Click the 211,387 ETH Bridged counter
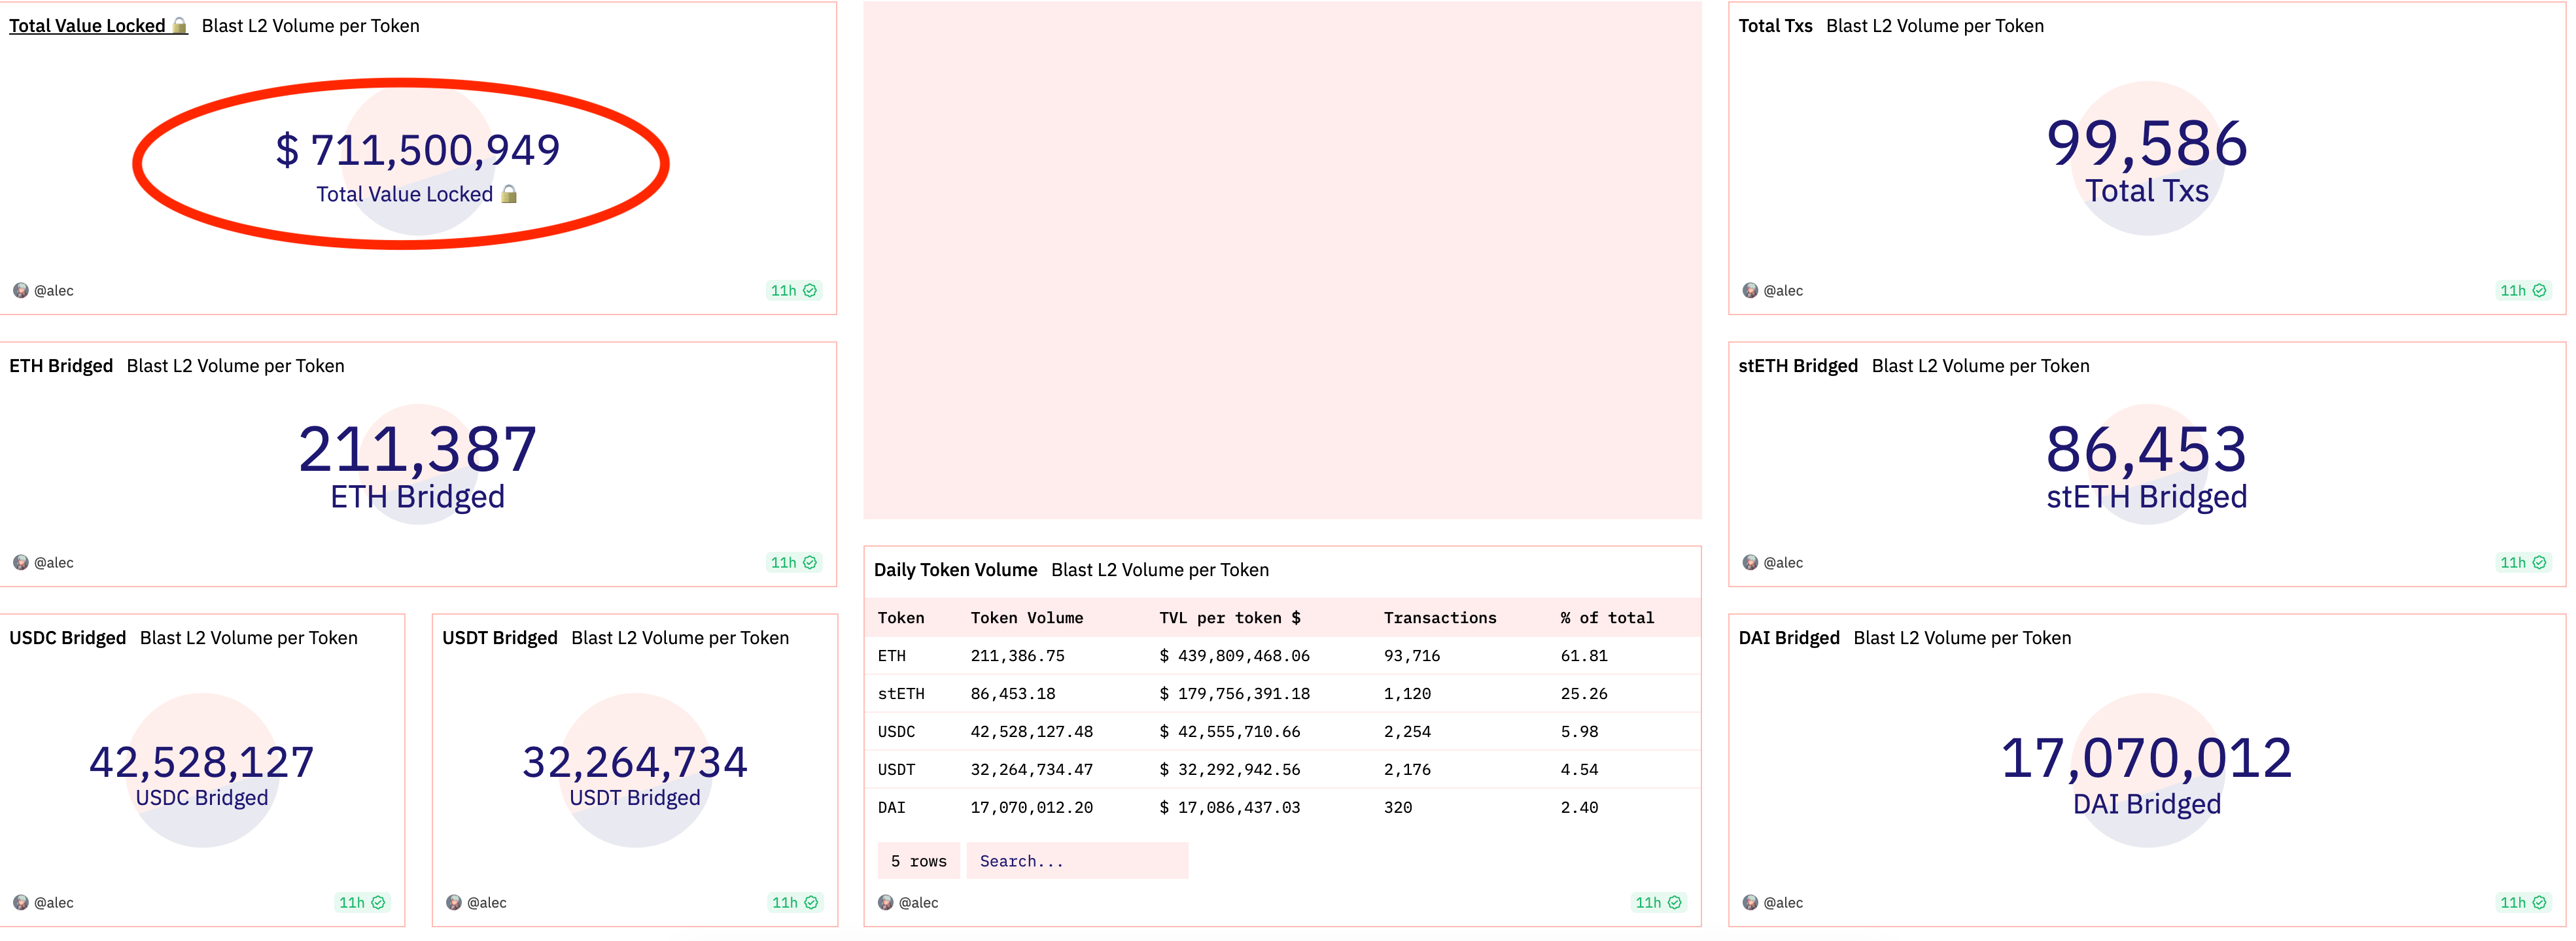 (418, 449)
